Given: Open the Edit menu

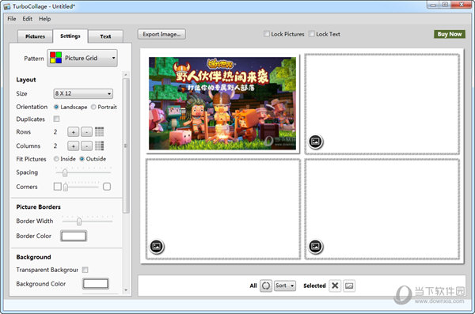Looking at the screenshot, I should click(27, 19).
